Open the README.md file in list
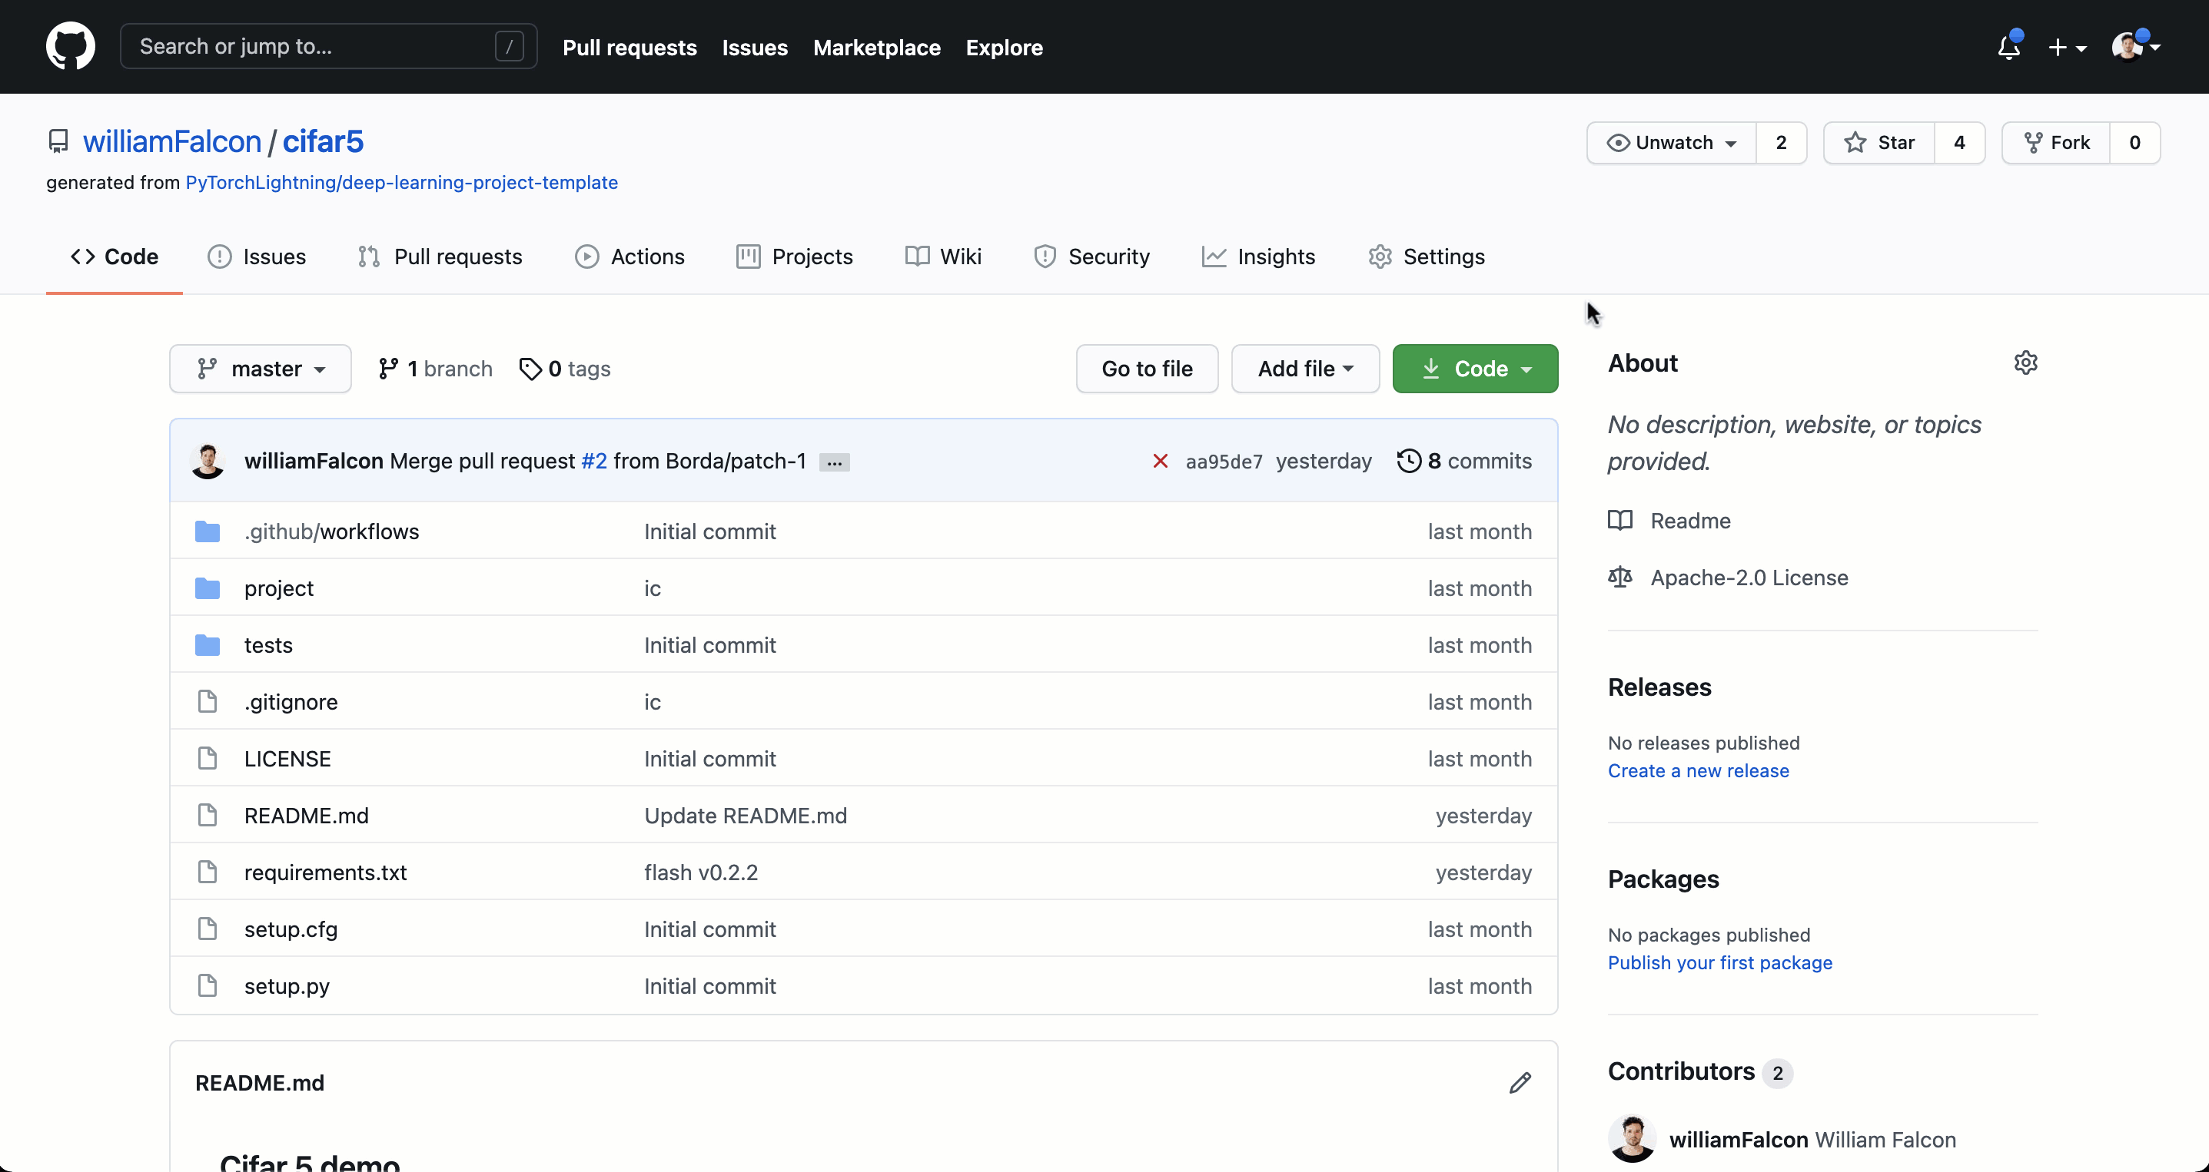2209x1172 pixels. pos(306,815)
